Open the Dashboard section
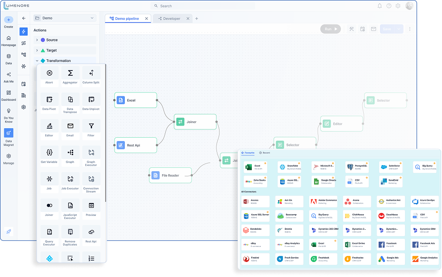Screen dimensions: 442x277 pos(9,96)
